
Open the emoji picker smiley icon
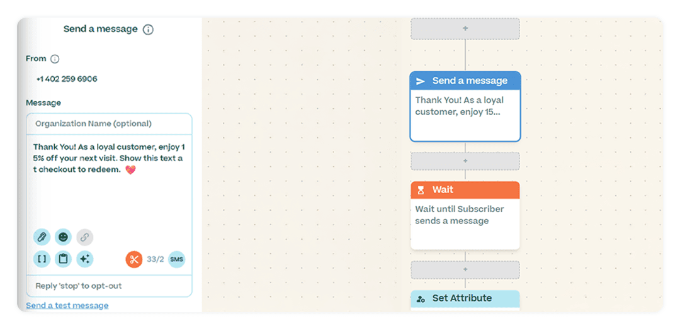click(64, 237)
